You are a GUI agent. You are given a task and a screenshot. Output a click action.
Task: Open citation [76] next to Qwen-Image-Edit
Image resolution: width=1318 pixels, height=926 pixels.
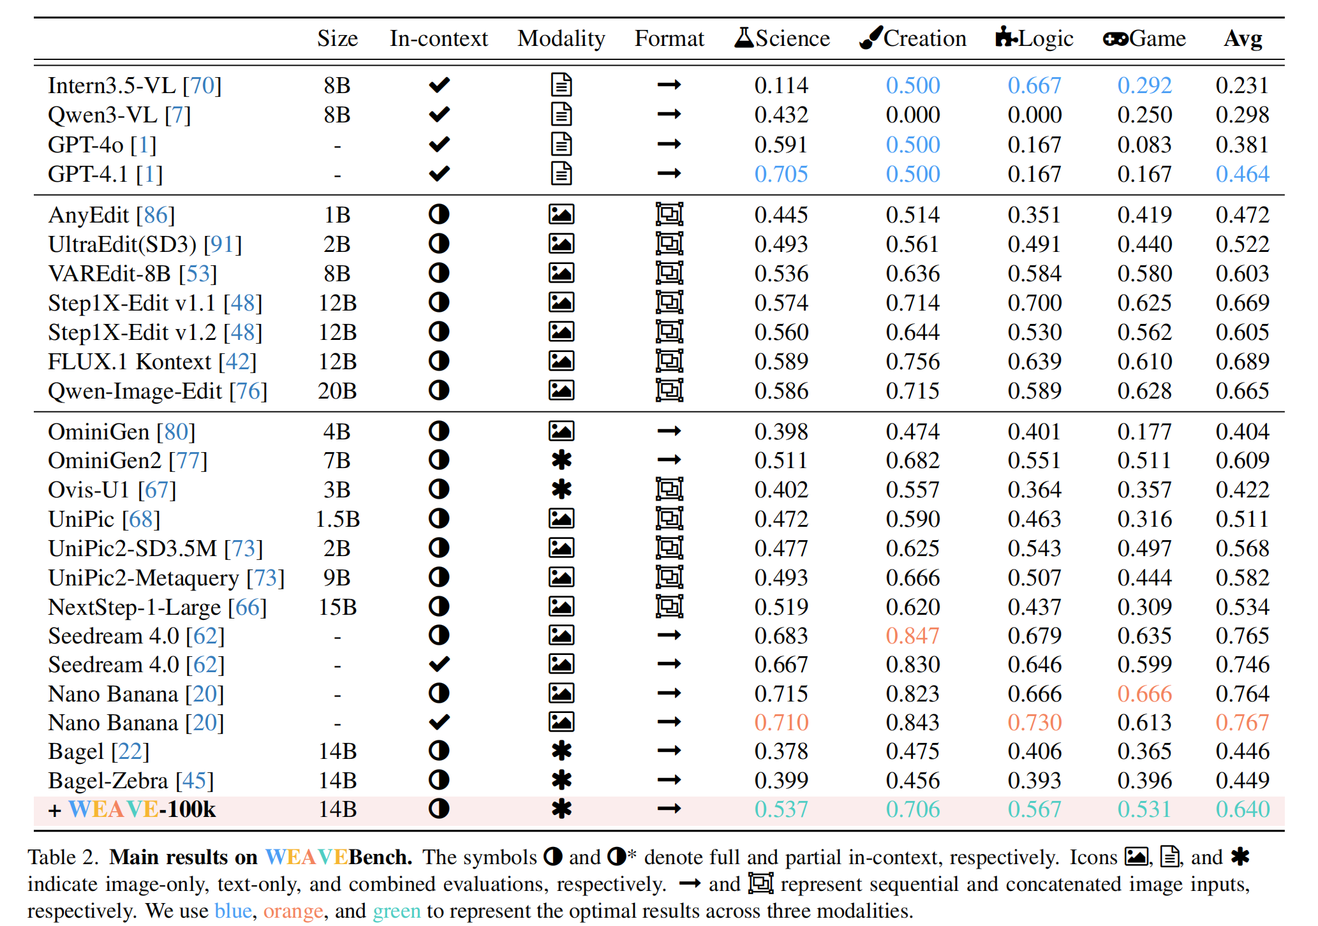click(x=248, y=391)
